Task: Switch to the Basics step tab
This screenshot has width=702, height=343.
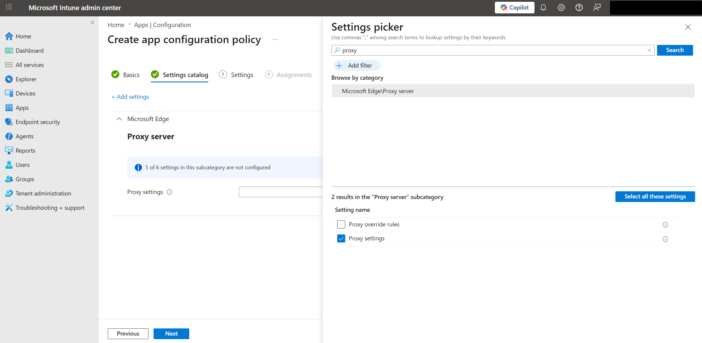Action: (x=125, y=75)
